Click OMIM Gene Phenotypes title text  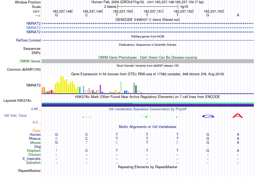(148, 57)
